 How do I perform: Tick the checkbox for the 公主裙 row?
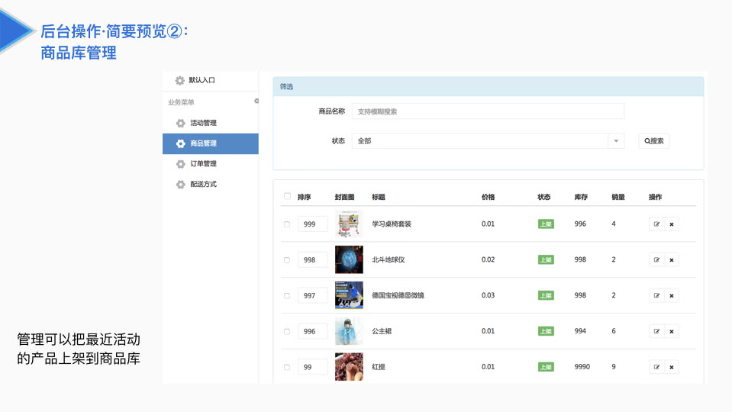pyautogui.click(x=287, y=332)
